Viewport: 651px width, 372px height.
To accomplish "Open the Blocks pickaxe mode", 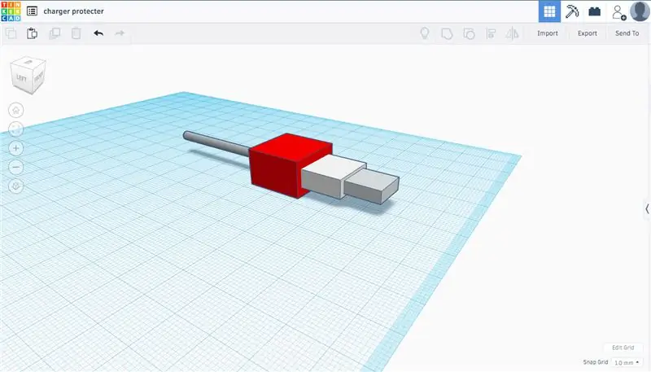I will pyautogui.click(x=572, y=11).
